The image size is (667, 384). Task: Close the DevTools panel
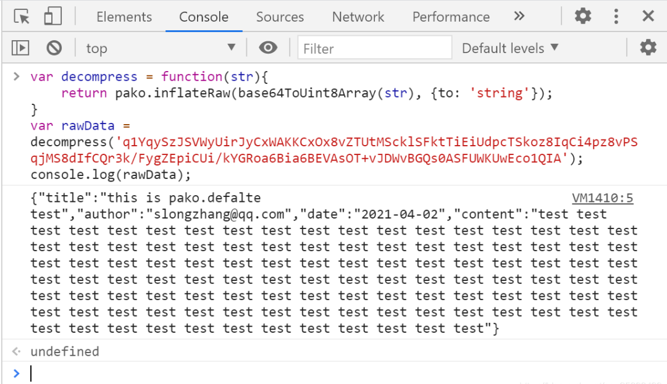pyautogui.click(x=648, y=17)
